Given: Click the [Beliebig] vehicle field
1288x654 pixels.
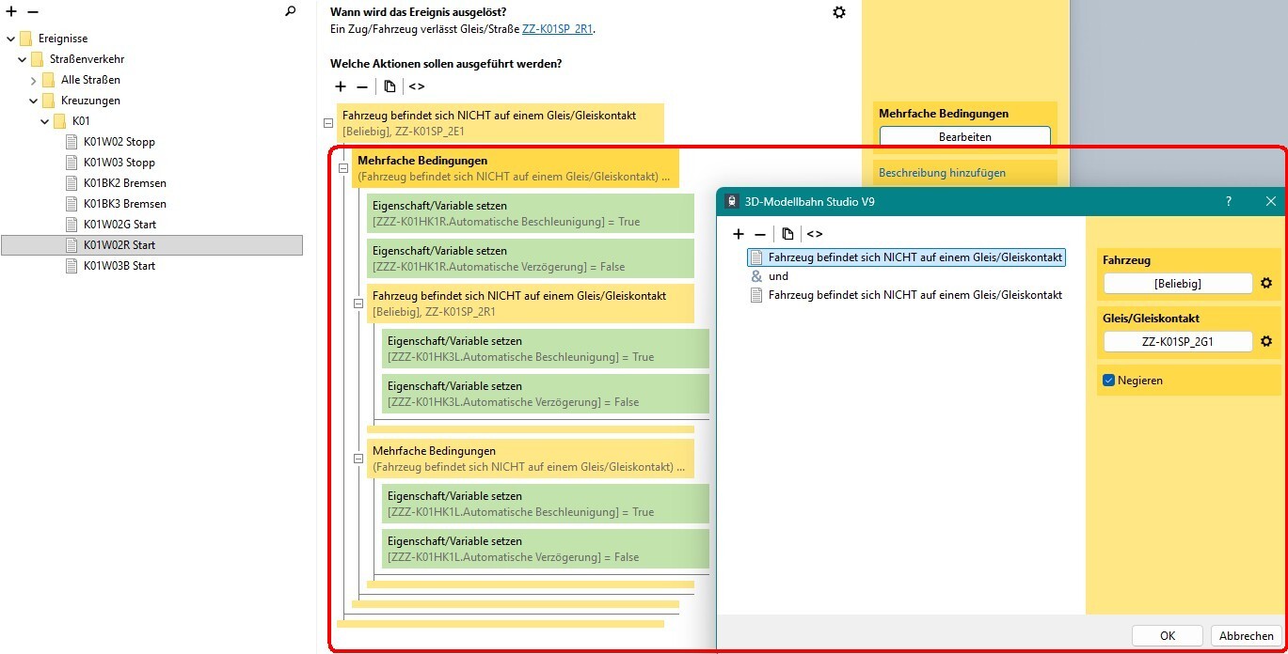Looking at the screenshot, I should pos(1177,283).
